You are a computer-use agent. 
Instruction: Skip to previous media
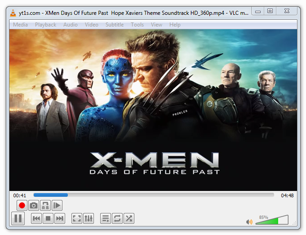point(36,218)
